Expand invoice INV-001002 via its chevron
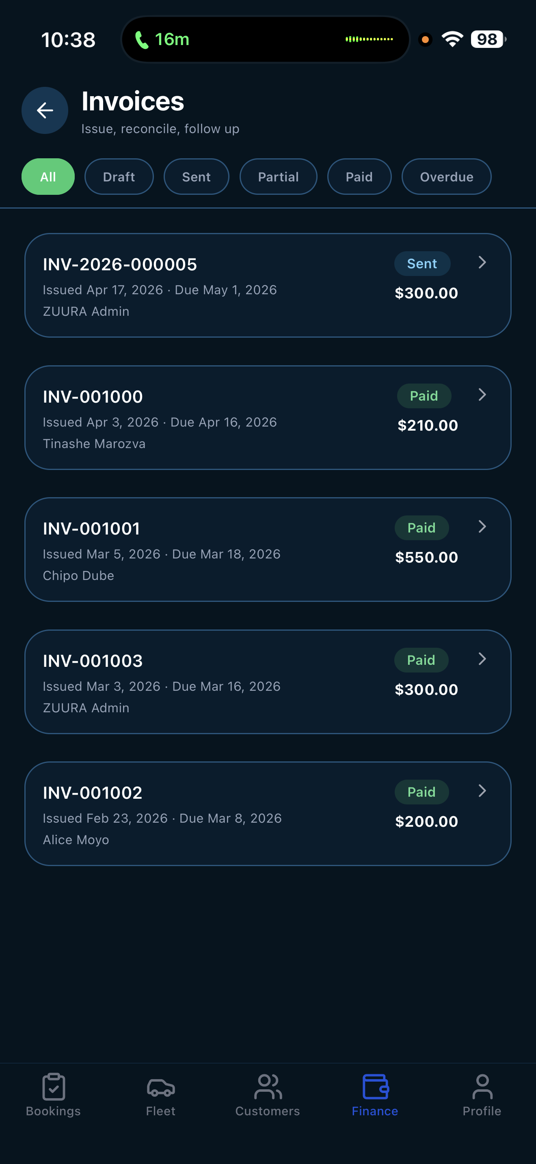 click(x=482, y=791)
